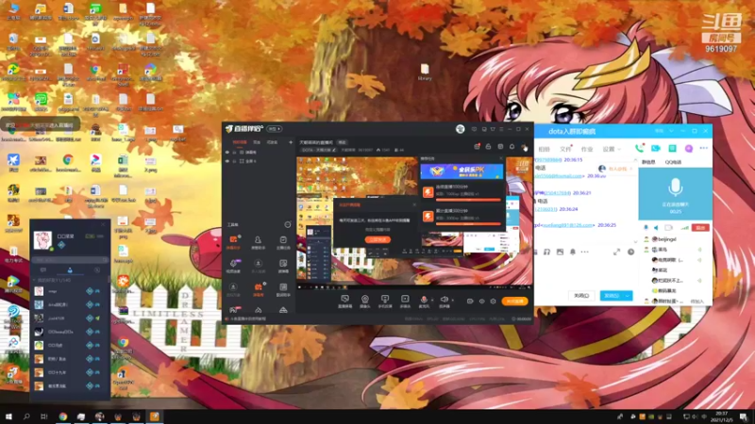Open the image picker icon in QQ chat toolbar
This screenshot has width=755, height=424.
point(560,252)
